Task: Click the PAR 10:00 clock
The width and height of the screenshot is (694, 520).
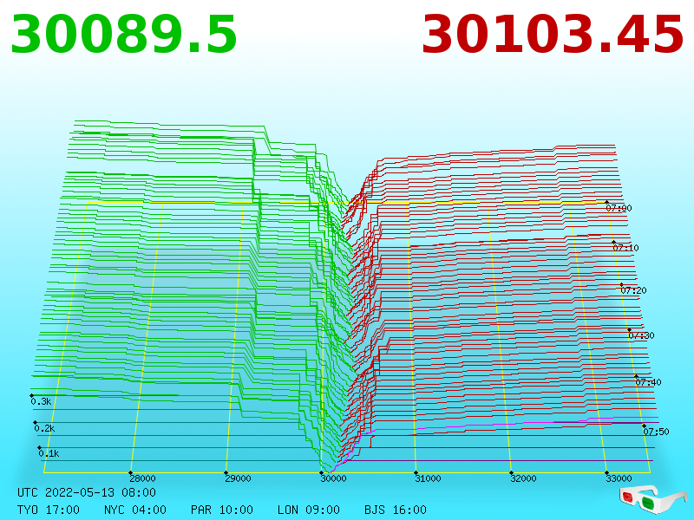Action: click(222, 510)
